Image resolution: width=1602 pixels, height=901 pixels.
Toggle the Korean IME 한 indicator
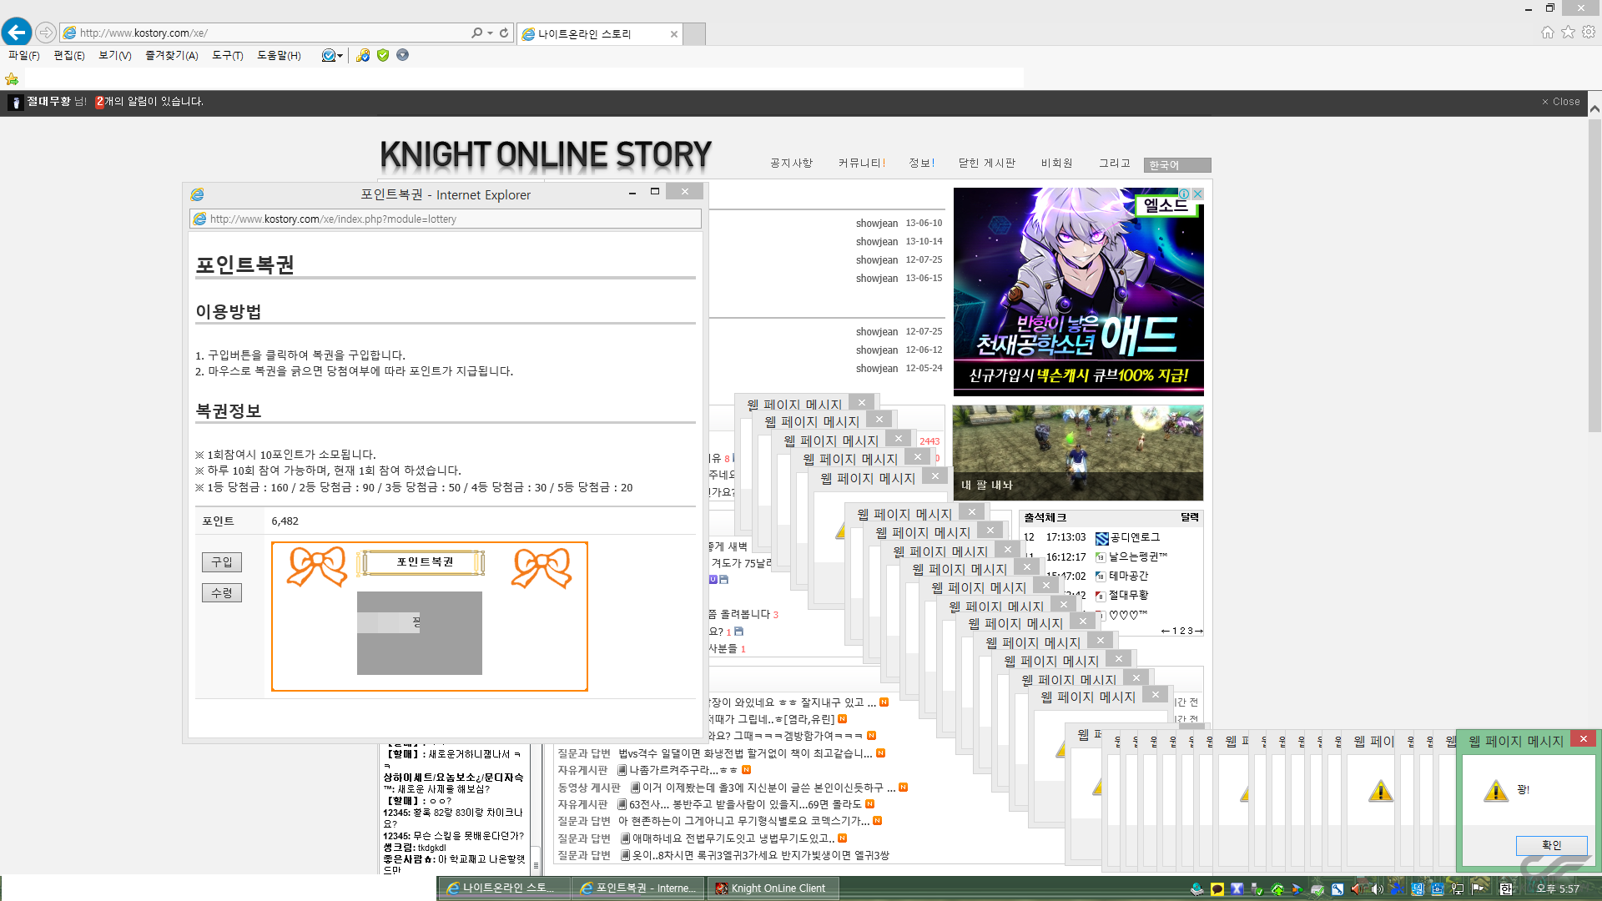click(1506, 889)
